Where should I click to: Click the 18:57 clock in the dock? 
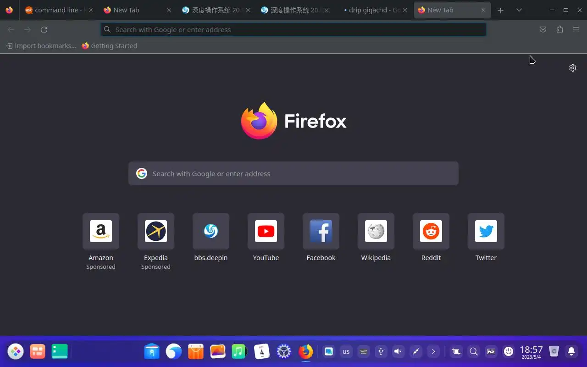(x=531, y=352)
